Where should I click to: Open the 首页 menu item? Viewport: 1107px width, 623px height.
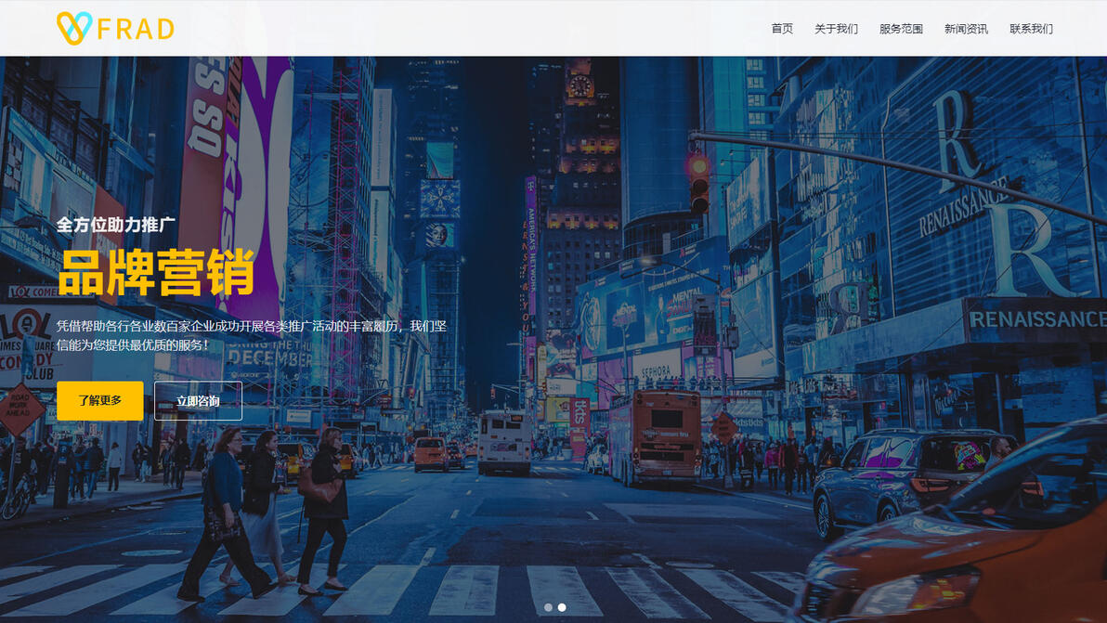[782, 28]
